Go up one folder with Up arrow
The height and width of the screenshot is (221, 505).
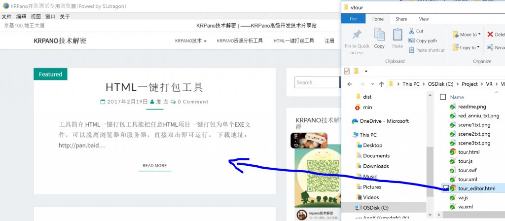pyautogui.click(x=381, y=84)
